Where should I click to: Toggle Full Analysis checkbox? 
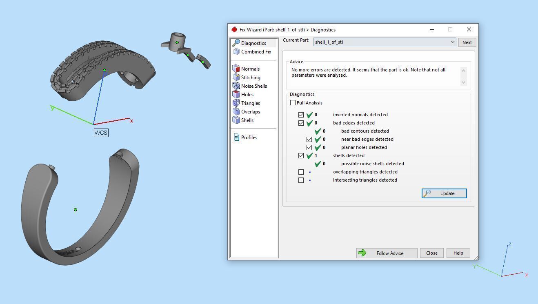[293, 103]
